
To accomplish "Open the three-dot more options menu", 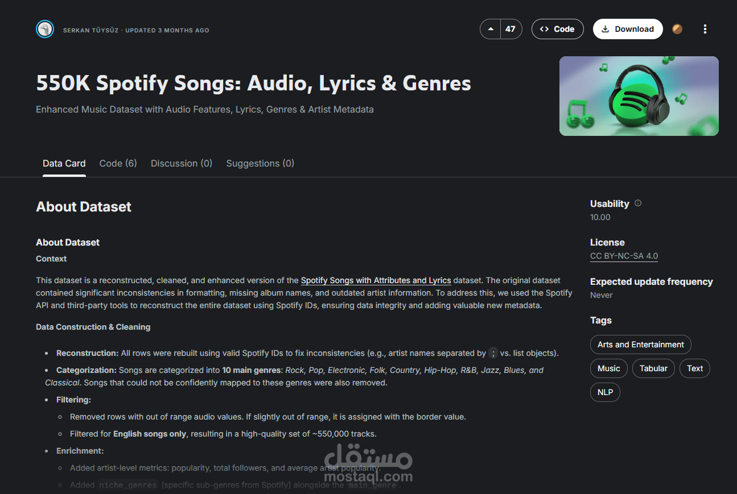I will pyautogui.click(x=705, y=28).
